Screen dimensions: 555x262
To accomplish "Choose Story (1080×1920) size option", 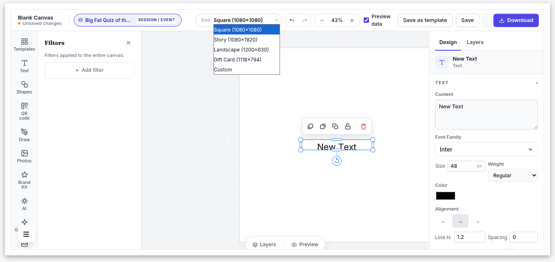I will [246, 39].
